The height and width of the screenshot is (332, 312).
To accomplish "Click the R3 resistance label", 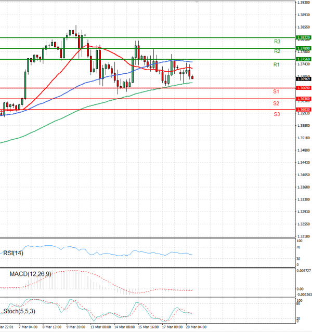I will pos(277,42).
